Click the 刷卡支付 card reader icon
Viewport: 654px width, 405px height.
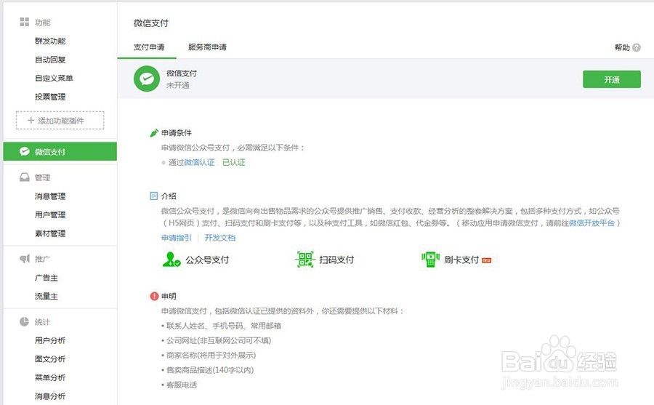coord(430,260)
